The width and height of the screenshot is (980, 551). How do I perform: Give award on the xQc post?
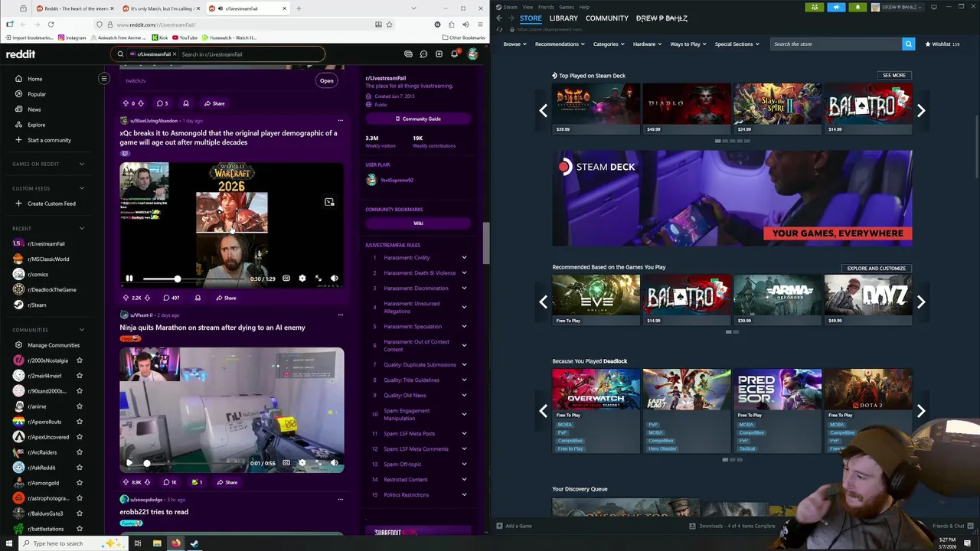(198, 298)
